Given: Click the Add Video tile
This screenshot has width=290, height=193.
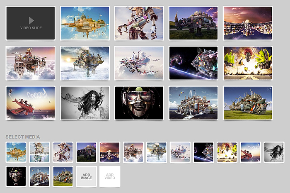Looking at the screenshot, I should pos(110,176).
